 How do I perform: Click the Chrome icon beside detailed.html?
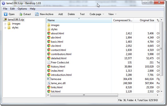click(x=49, y=58)
